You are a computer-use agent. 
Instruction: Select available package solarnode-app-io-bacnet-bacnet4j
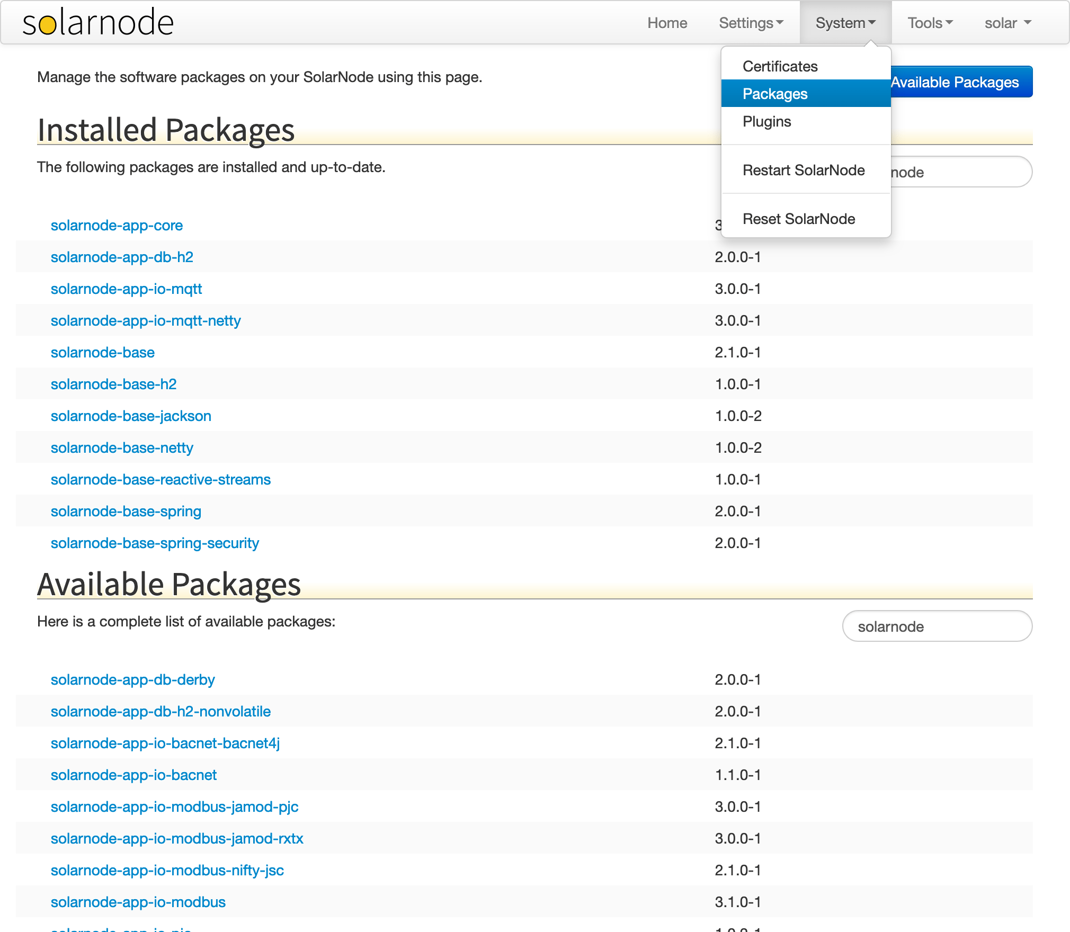[165, 743]
